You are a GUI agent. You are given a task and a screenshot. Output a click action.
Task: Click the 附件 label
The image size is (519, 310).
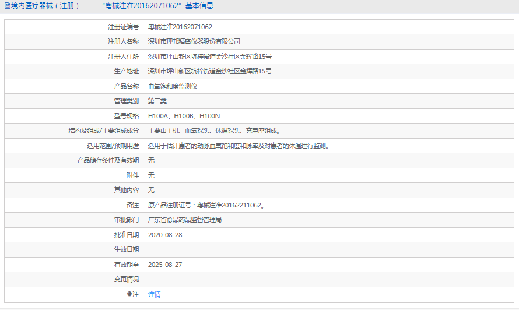[x=133, y=175]
